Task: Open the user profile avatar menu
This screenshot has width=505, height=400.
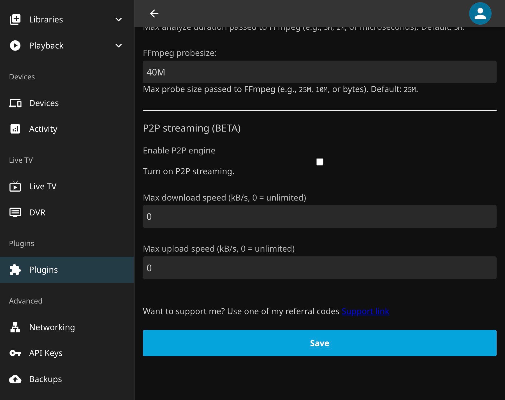Action: pos(480,13)
